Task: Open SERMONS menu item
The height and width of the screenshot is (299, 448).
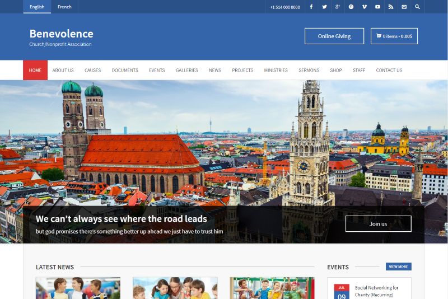Action: tap(309, 70)
